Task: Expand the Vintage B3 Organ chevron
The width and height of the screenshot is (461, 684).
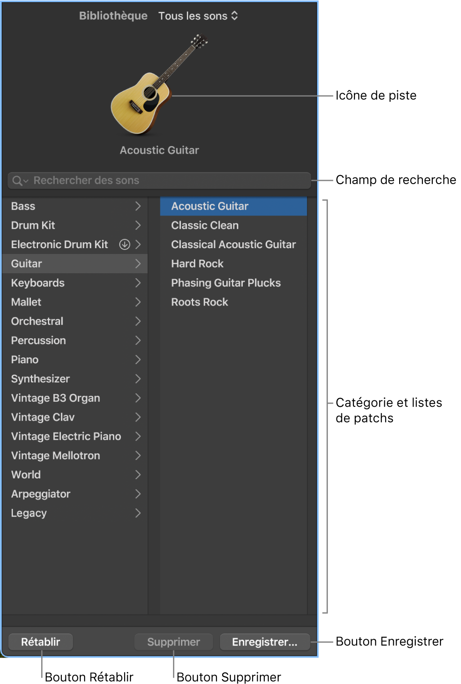Action: 138,398
